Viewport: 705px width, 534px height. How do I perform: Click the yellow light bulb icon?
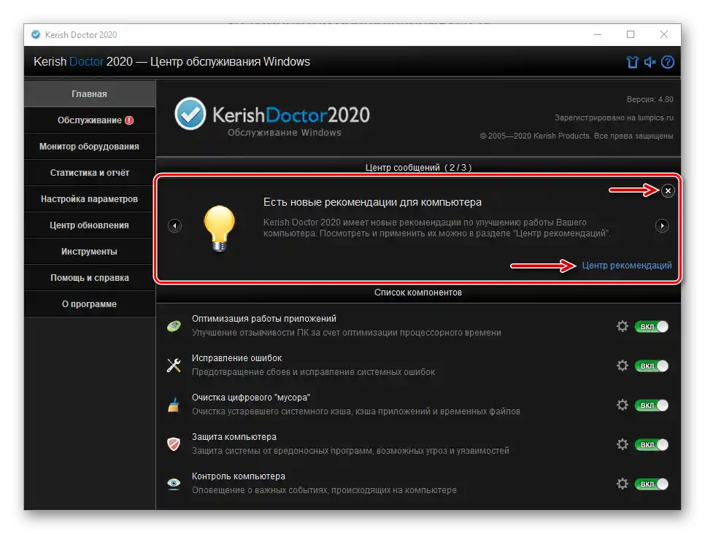coord(219,228)
